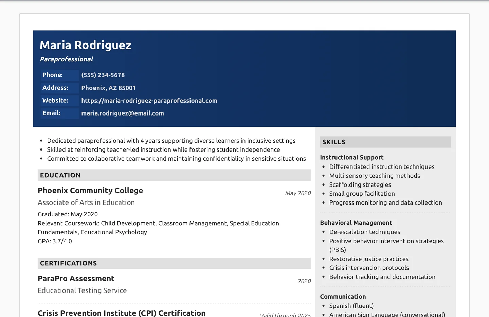This screenshot has height=317, width=489.
Task: Click the GPA: 3.7/4.0 line
Action: [55, 241]
